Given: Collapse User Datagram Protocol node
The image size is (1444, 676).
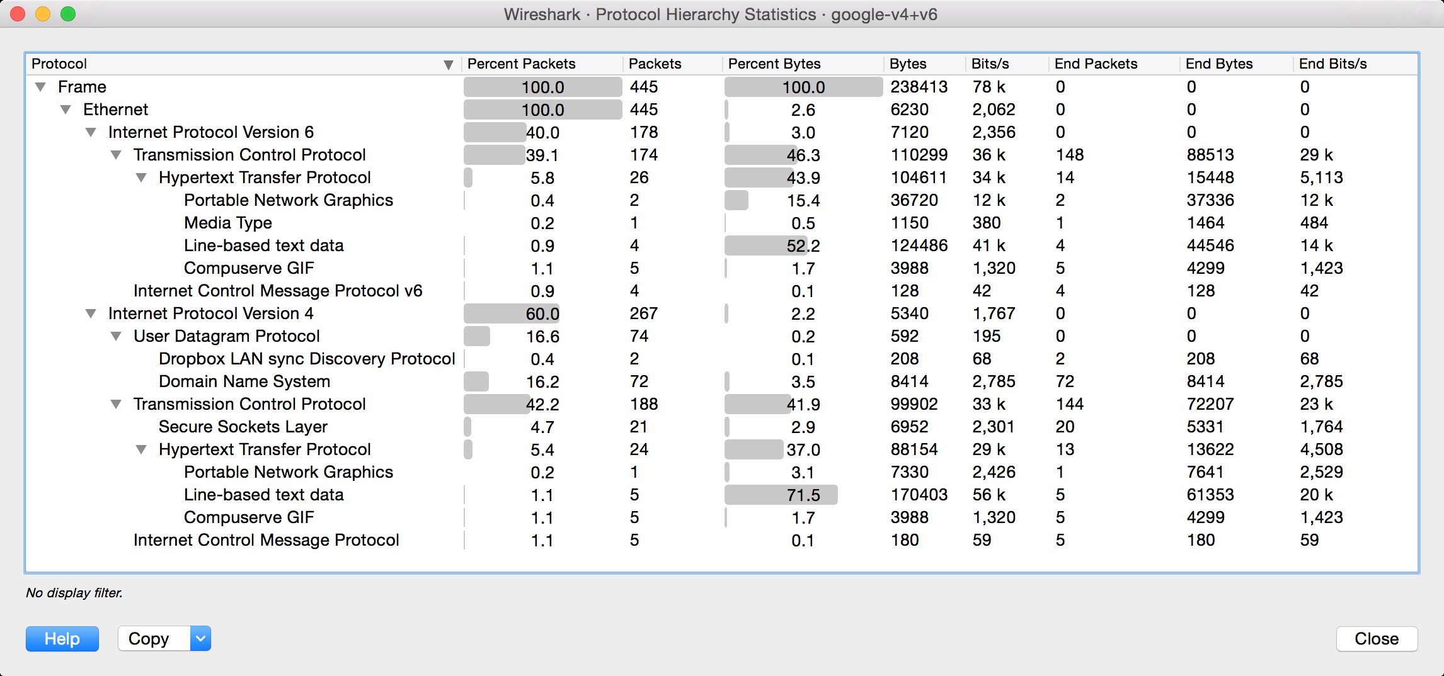Looking at the screenshot, I should tap(116, 336).
